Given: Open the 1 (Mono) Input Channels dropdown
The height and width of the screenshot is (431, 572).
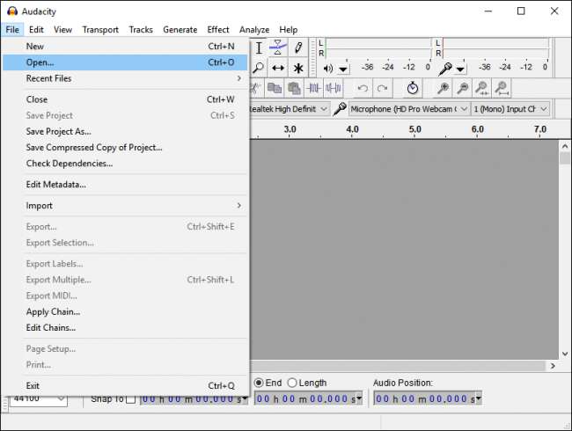Looking at the screenshot, I should coord(510,108).
